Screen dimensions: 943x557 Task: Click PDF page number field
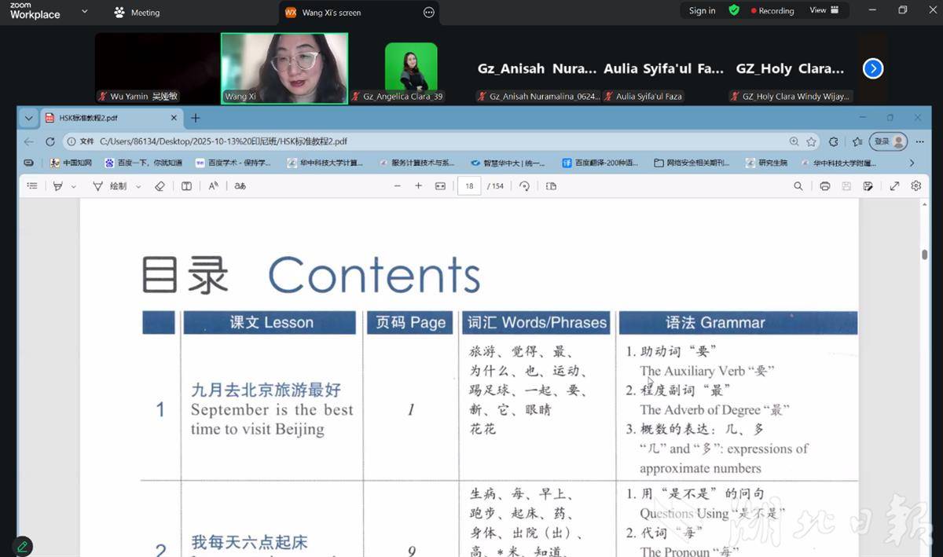coord(470,186)
